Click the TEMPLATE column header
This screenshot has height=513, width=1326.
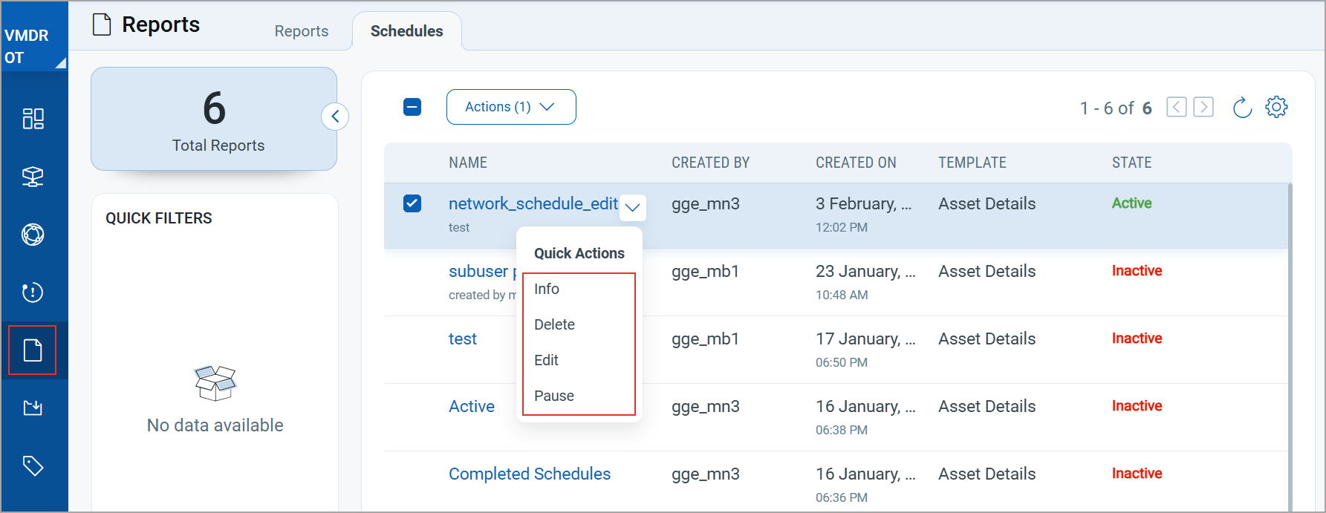coord(972,163)
